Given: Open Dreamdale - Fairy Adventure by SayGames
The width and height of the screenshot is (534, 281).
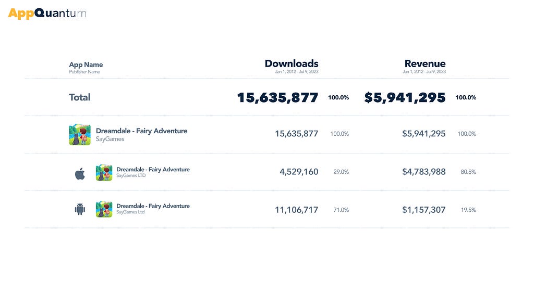Looking at the screenshot, I should pos(141,131).
